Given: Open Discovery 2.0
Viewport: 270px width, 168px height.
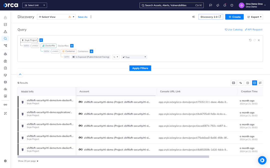Looking at the screenshot, I should click(x=211, y=17).
